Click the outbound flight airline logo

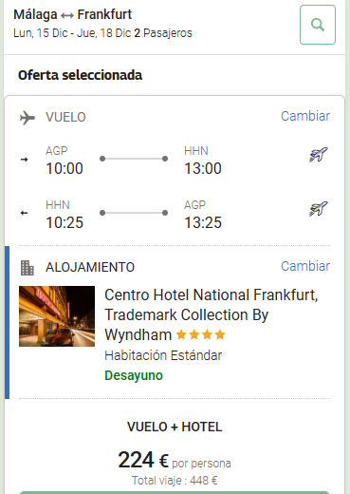319,155
